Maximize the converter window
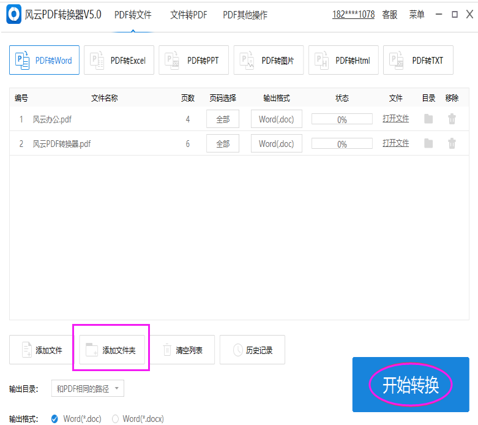The width and height of the screenshot is (478, 425). pyautogui.click(x=455, y=14)
